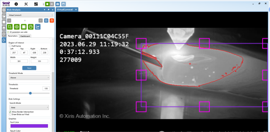270x132 pixels.
Task: Open the blue line chart icon
Action: (38, 27)
